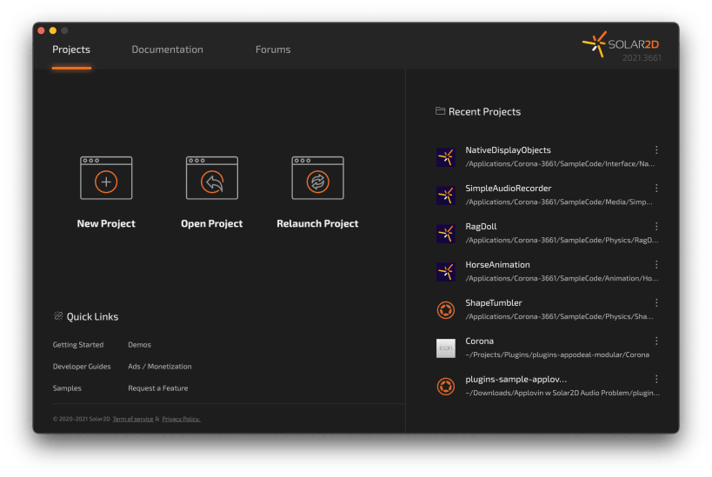The height and width of the screenshot is (477, 712).
Task: Open the Ads / Monetization link
Action: (x=160, y=367)
